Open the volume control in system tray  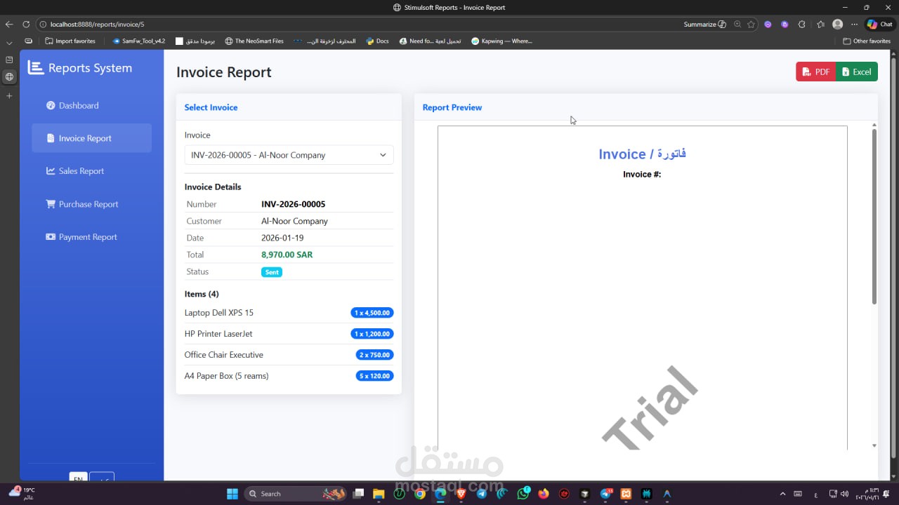844,494
